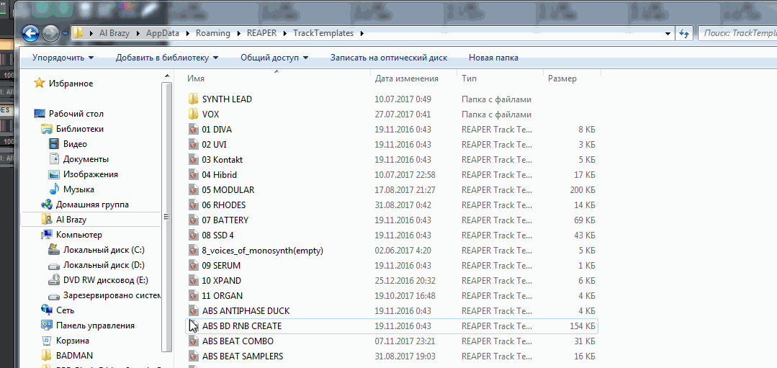Select REAPER in address breadcrumb
Viewport: 777px width, 368px height.
261,33
